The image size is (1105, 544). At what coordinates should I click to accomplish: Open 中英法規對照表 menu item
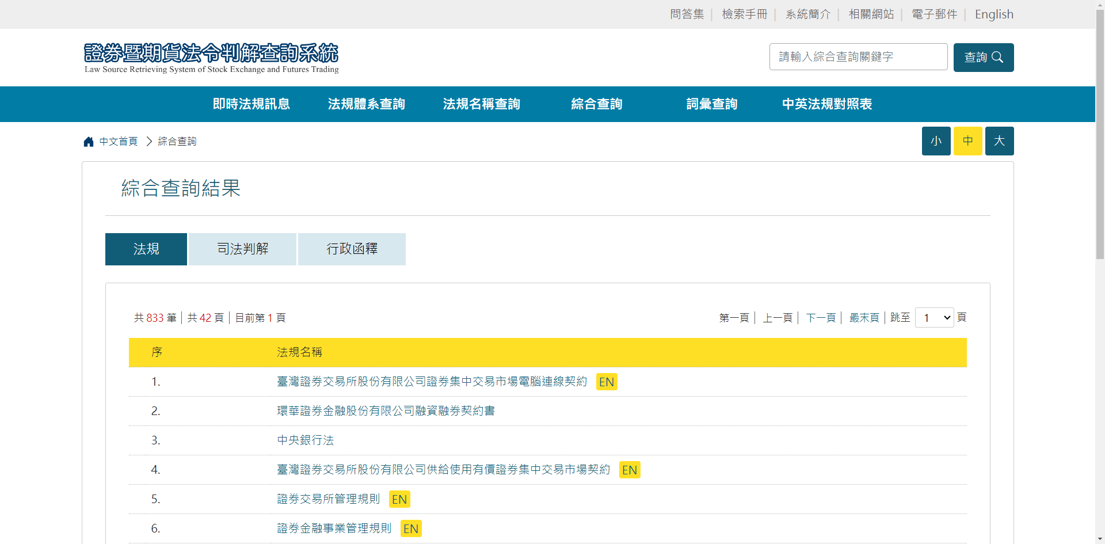click(x=827, y=104)
